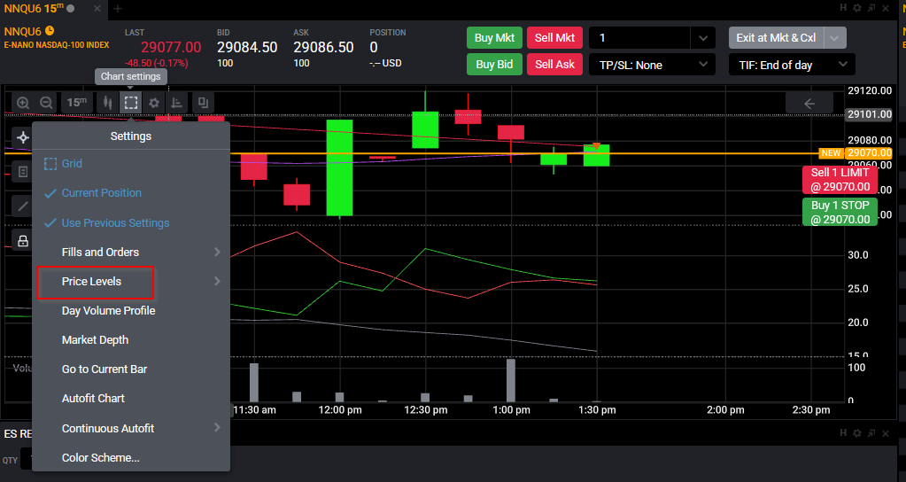Screen dimensions: 906x482
Task: Open the candlestick chart type icon
Action: click(x=107, y=103)
